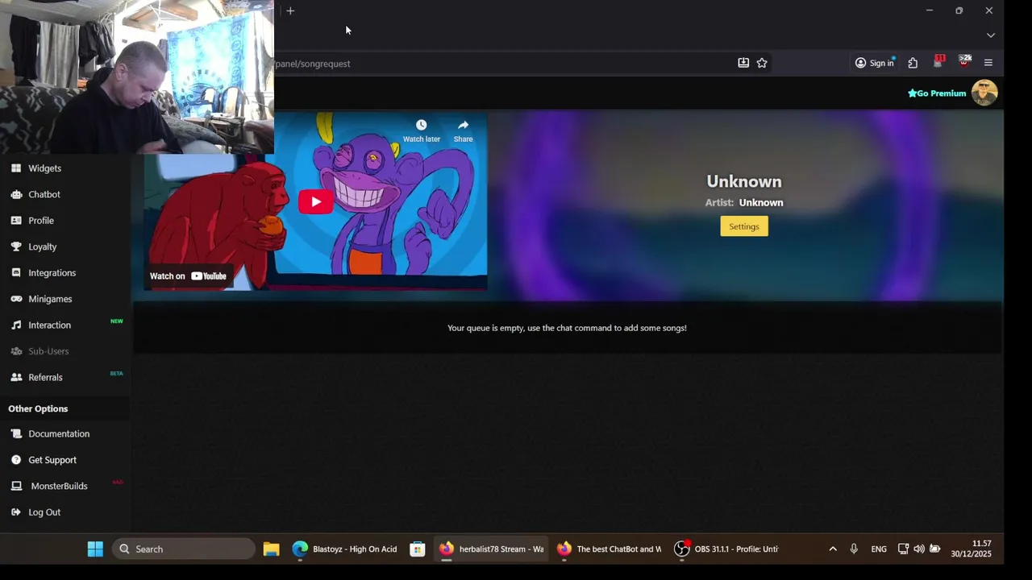Open the Profile sidebar item

[41, 221]
